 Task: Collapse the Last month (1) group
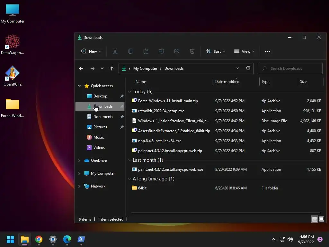click(x=129, y=160)
